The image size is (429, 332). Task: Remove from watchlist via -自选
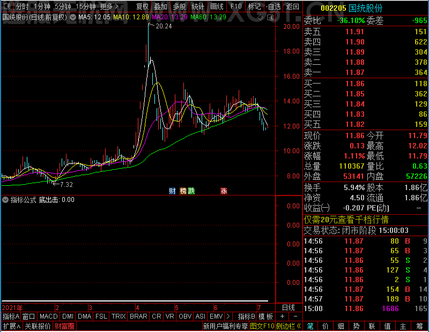tap(273, 6)
